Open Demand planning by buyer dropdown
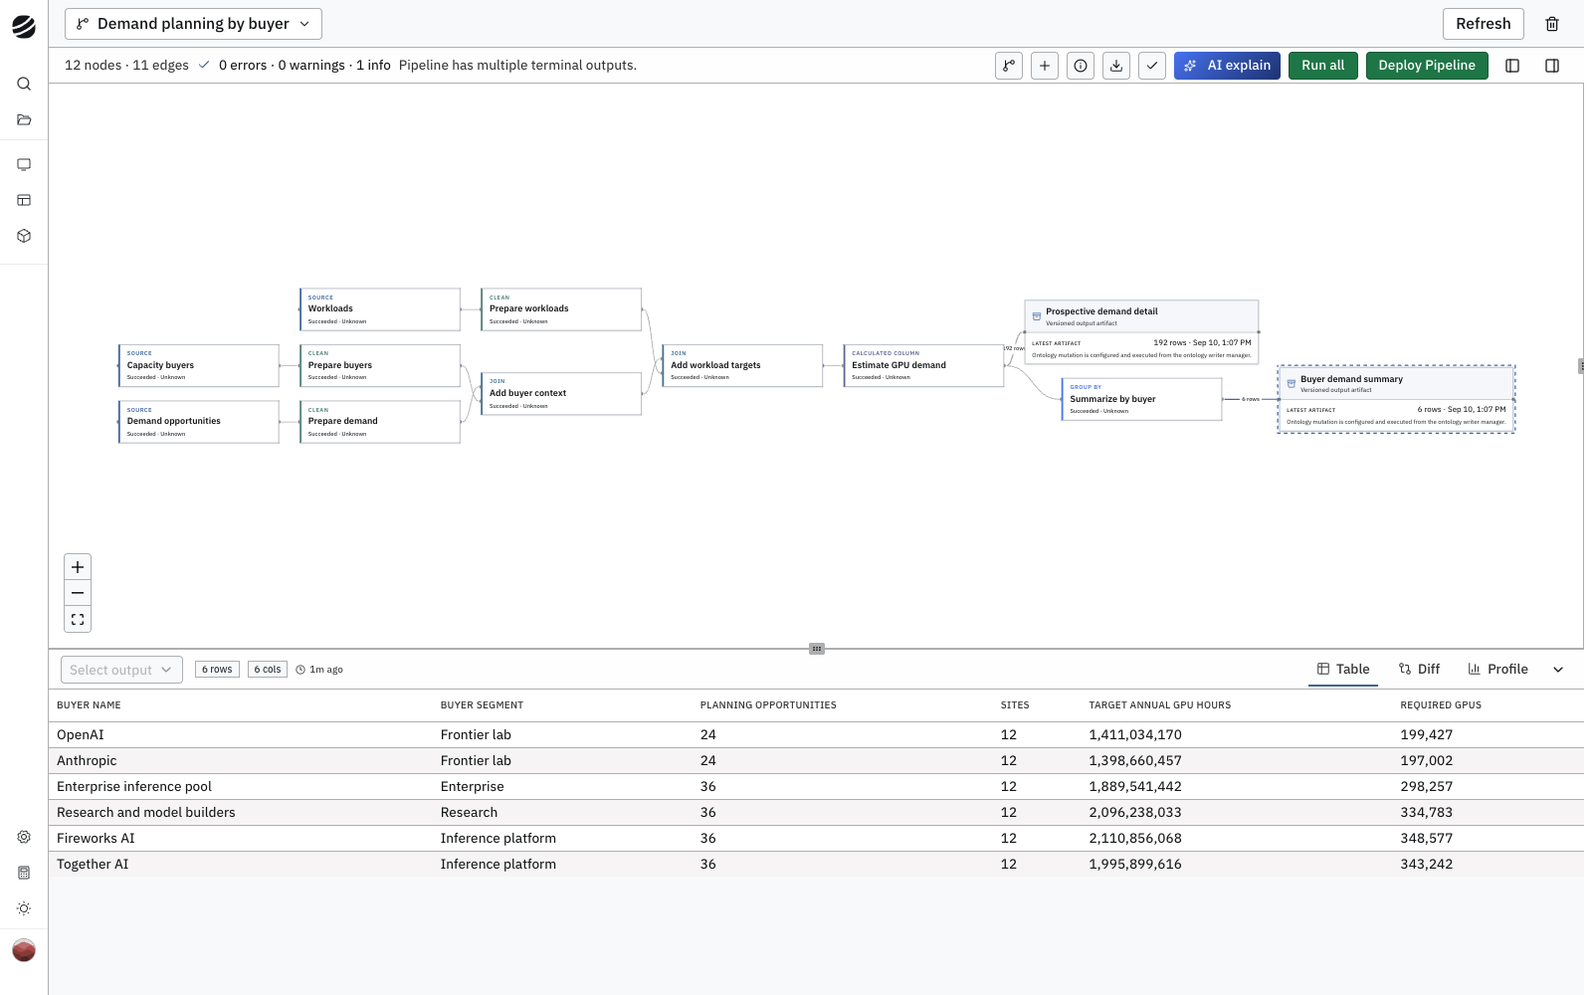This screenshot has width=1592, height=995. pyautogui.click(x=193, y=24)
